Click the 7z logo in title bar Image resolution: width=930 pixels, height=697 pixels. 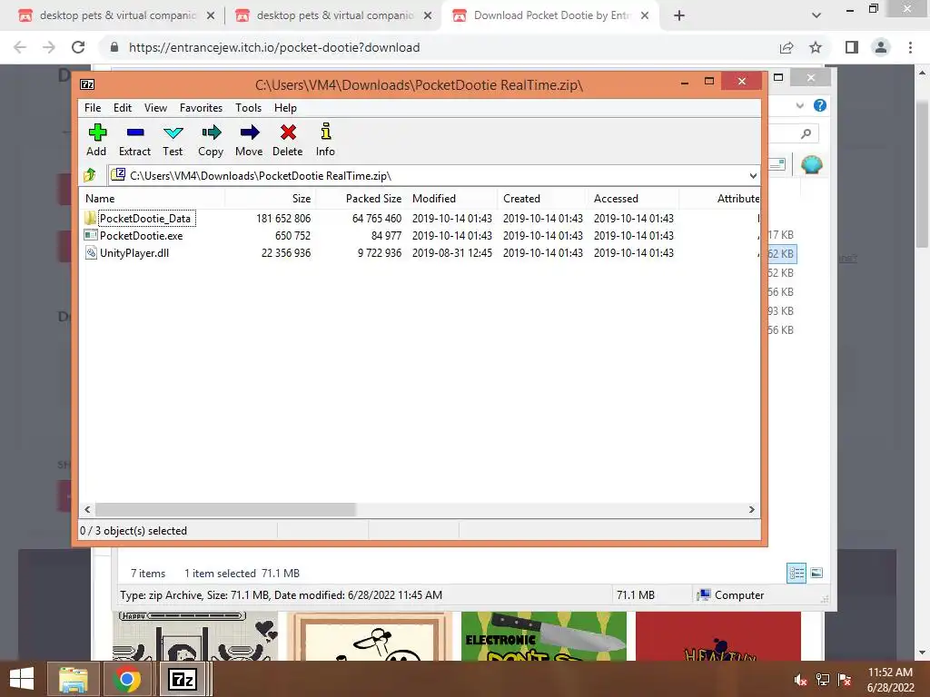pos(87,84)
